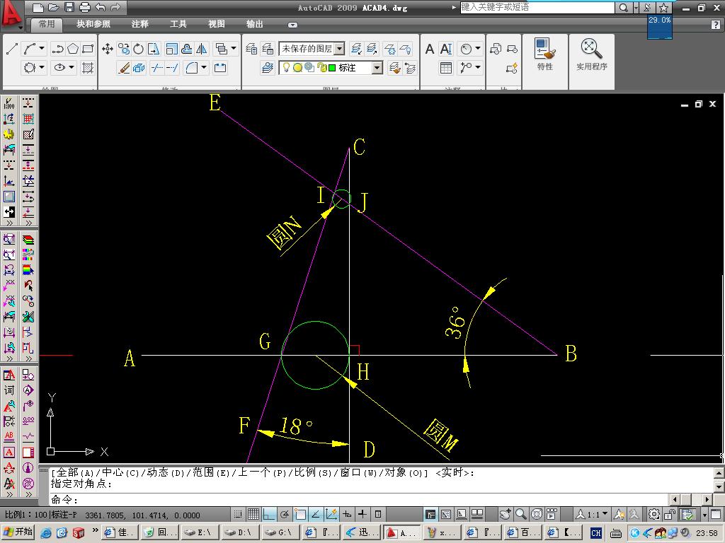The height and width of the screenshot is (543, 725).
Task: Open the D:\ taskbar button
Action: [x=240, y=532]
